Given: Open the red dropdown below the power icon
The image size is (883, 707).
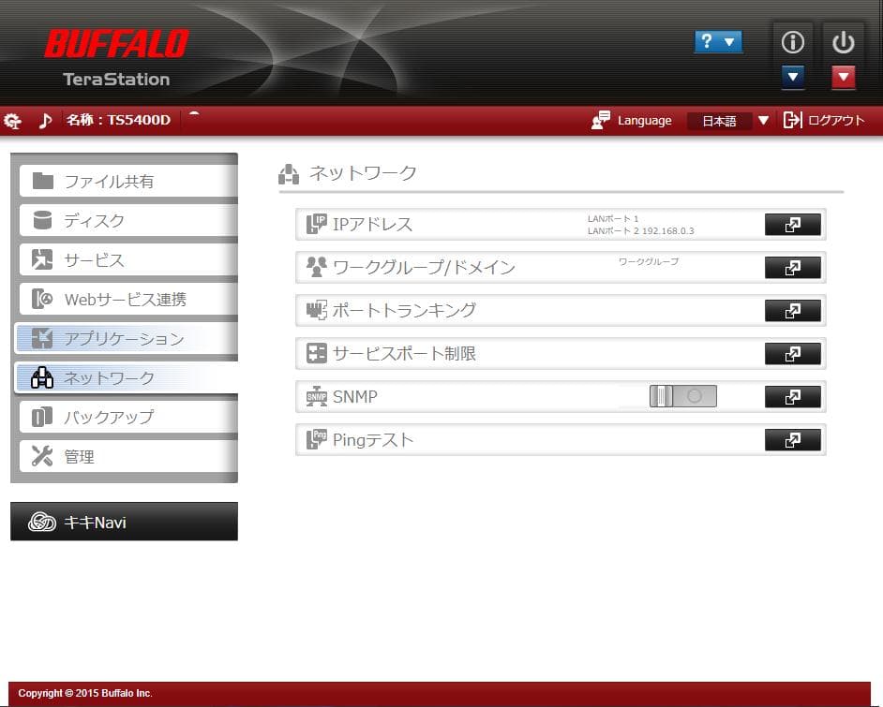Looking at the screenshot, I should pyautogui.click(x=792, y=78).
